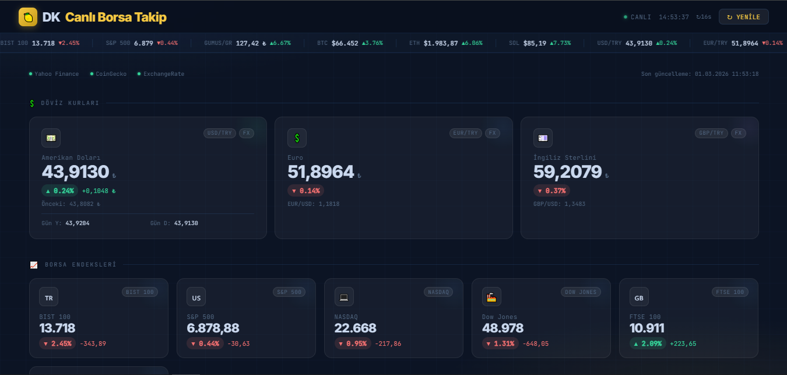Click the GB icon on FTSE 100 card
787x375 pixels.
[x=639, y=297]
